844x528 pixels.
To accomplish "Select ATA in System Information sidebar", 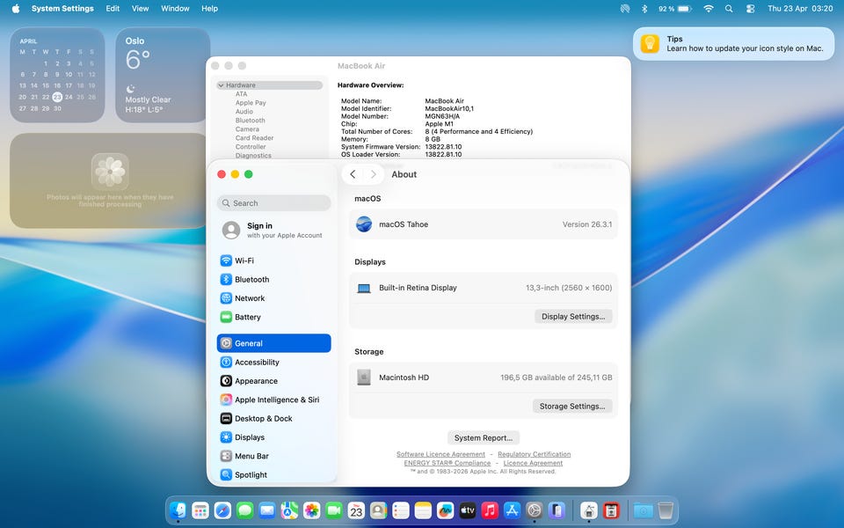I will pos(241,94).
